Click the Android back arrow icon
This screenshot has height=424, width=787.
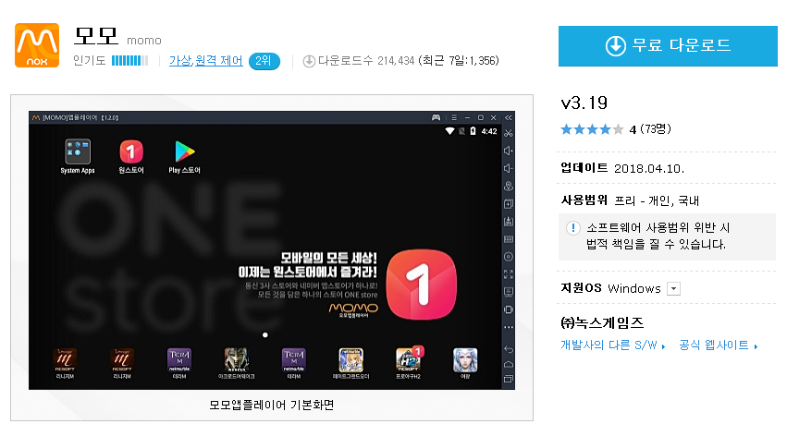[x=509, y=349]
